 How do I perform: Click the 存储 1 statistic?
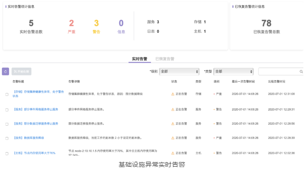[199, 22]
